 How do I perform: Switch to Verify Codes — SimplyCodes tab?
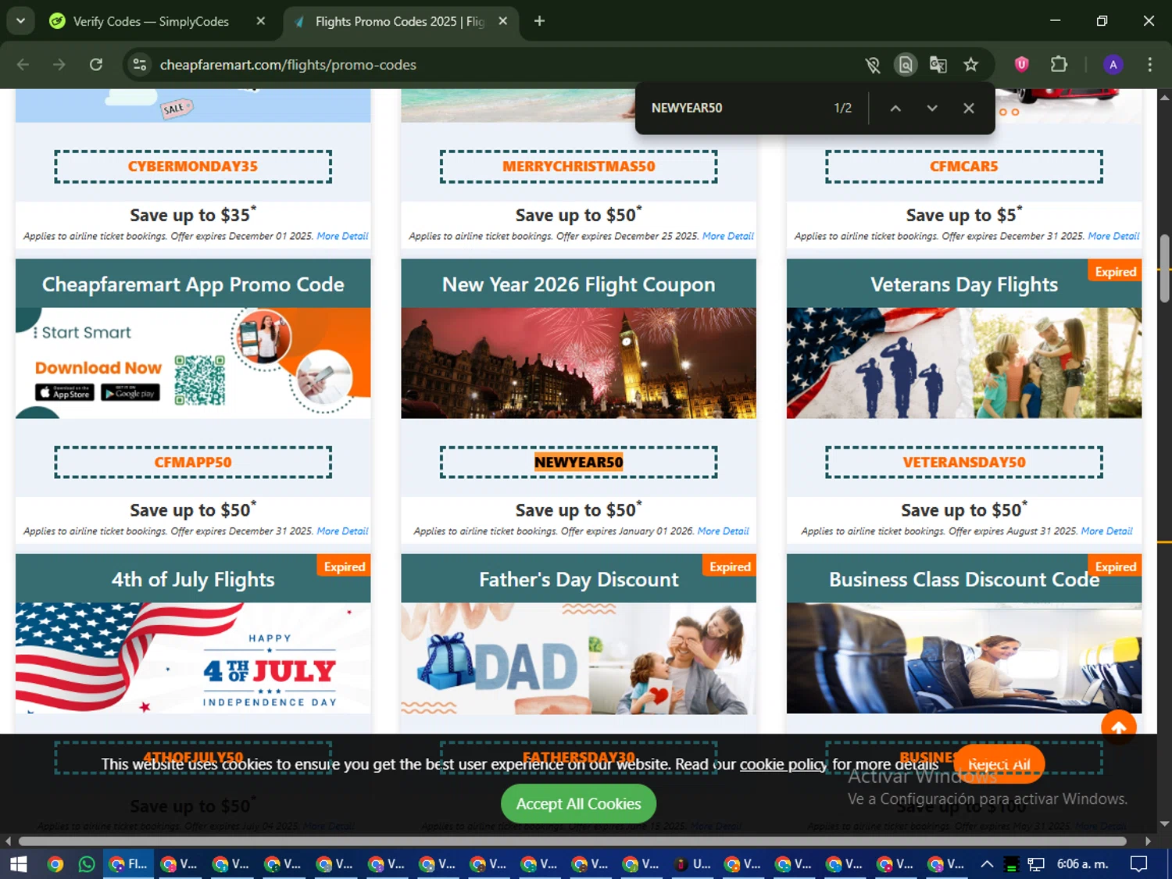150,21
